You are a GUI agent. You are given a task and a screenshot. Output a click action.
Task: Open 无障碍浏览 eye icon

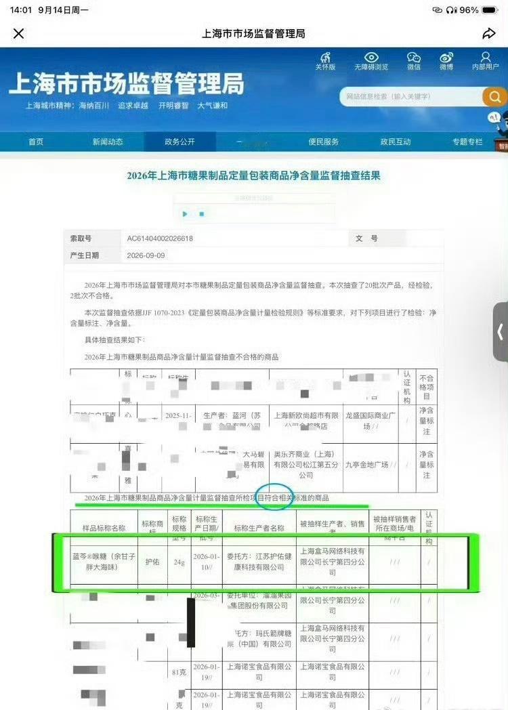click(371, 61)
